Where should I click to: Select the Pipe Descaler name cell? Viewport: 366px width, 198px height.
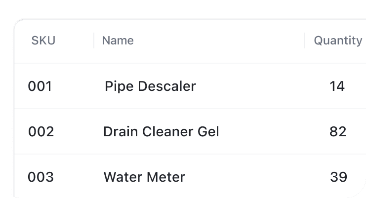(150, 86)
